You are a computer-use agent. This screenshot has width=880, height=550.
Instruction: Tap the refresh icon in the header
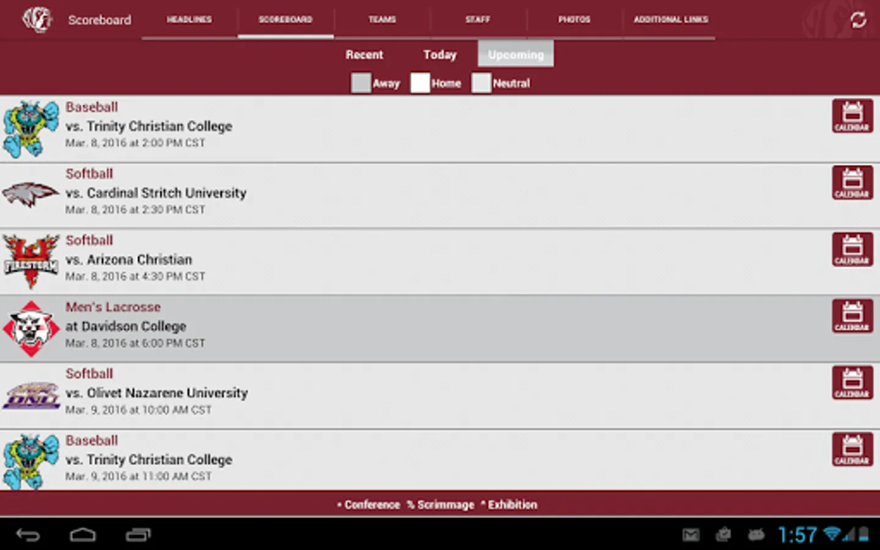[x=858, y=20]
